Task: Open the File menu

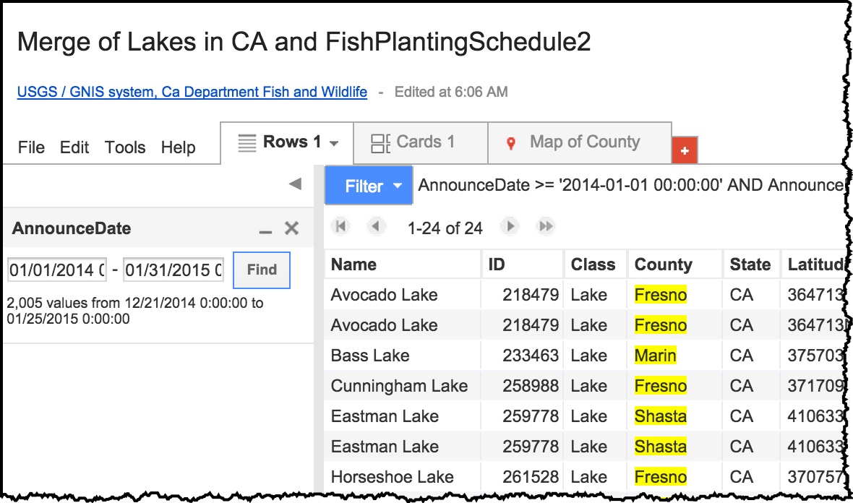Action: coord(31,147)
